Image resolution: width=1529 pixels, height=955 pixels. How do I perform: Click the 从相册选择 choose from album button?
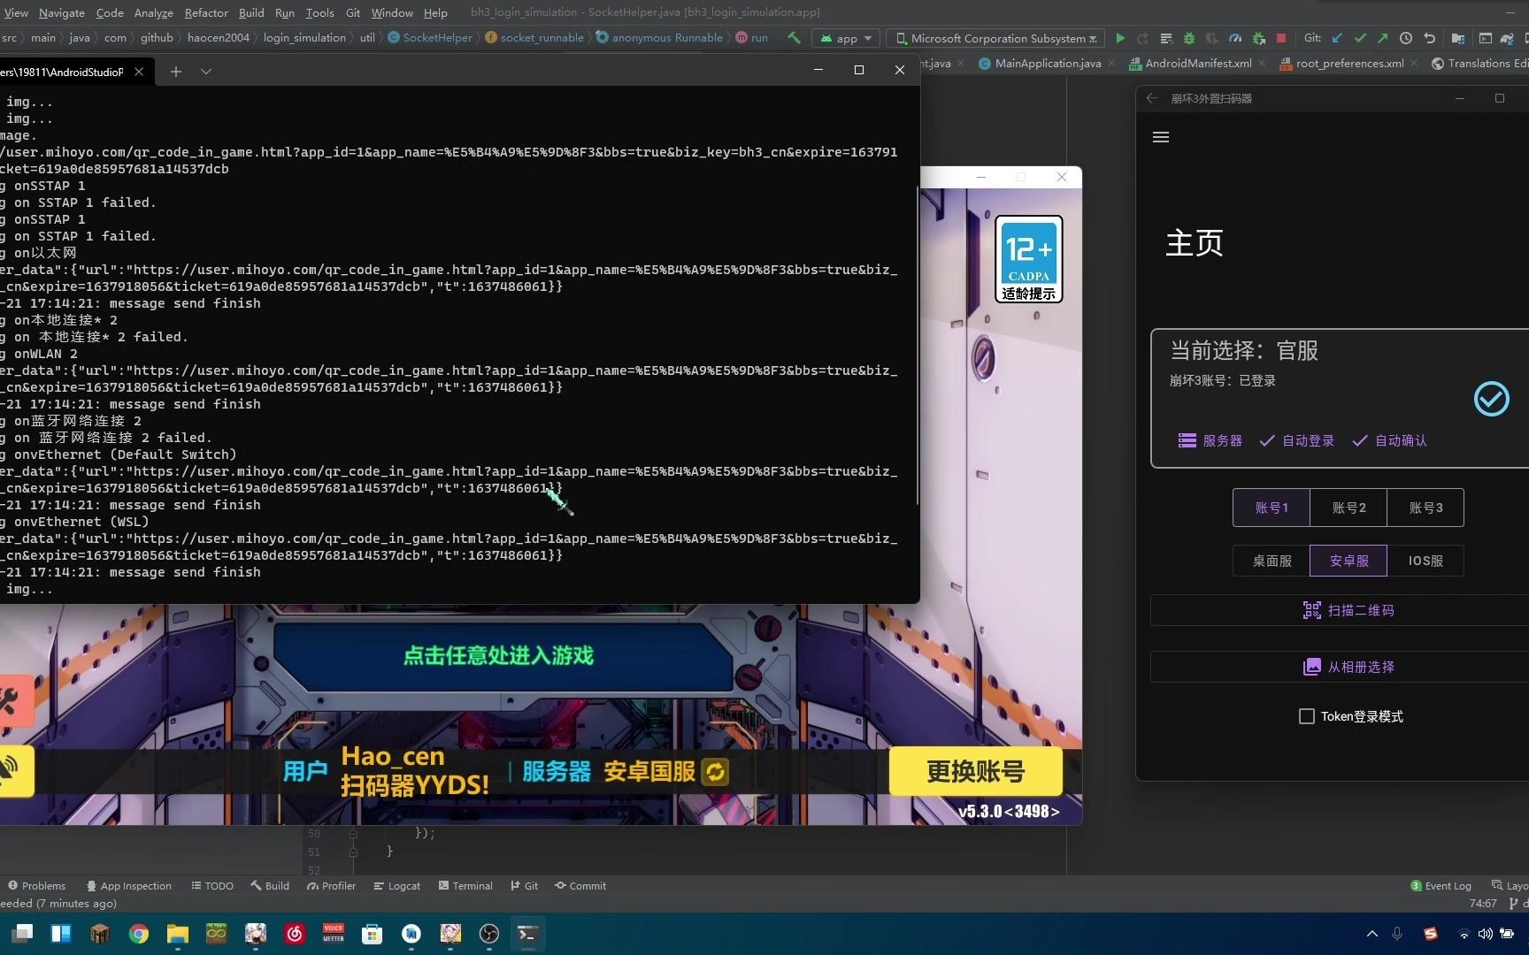(x=1348, y=667)
